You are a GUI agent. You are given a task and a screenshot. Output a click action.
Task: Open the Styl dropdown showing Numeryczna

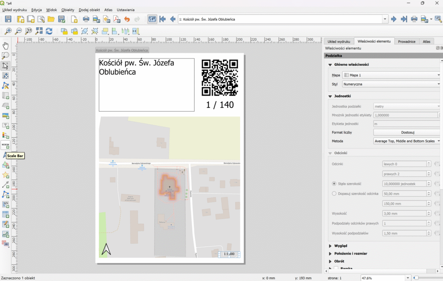(391, 84)
